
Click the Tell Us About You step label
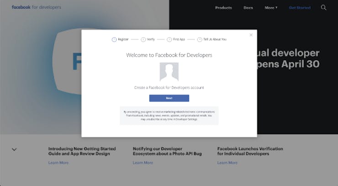(x=215, y=39)
